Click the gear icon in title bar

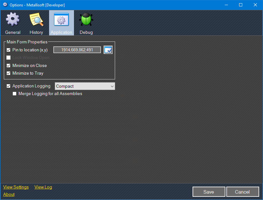[5, 5]
